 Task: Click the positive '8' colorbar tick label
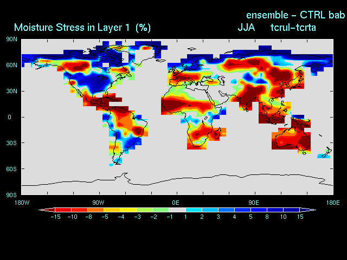tap(267, 217)
